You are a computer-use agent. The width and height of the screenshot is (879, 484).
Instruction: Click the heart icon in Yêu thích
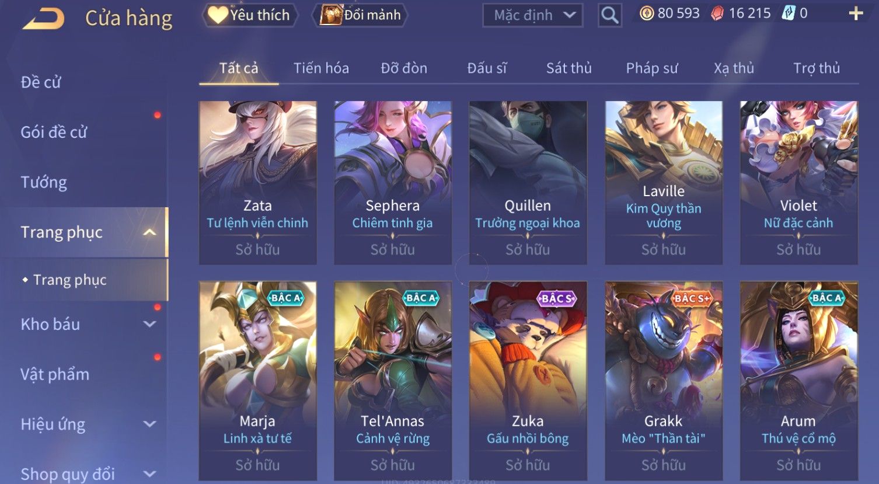(218, 15)
